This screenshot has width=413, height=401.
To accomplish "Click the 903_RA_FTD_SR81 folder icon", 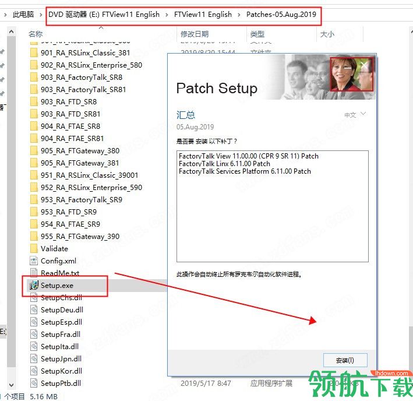I will [x=34, y=114].
